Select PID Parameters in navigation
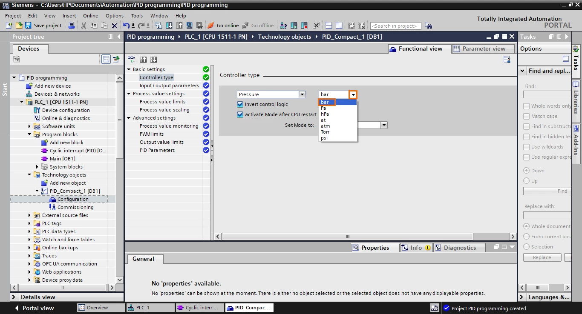Viewport: 582px width, 314px height. point(157,150)
